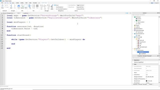160x90 pixels.
Task: Select Script under ServerScriptService
Action: coord(138,35)
